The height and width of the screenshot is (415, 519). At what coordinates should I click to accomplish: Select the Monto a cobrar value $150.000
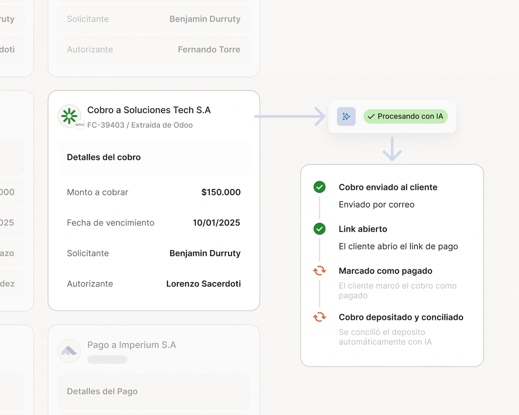(221, 192)
